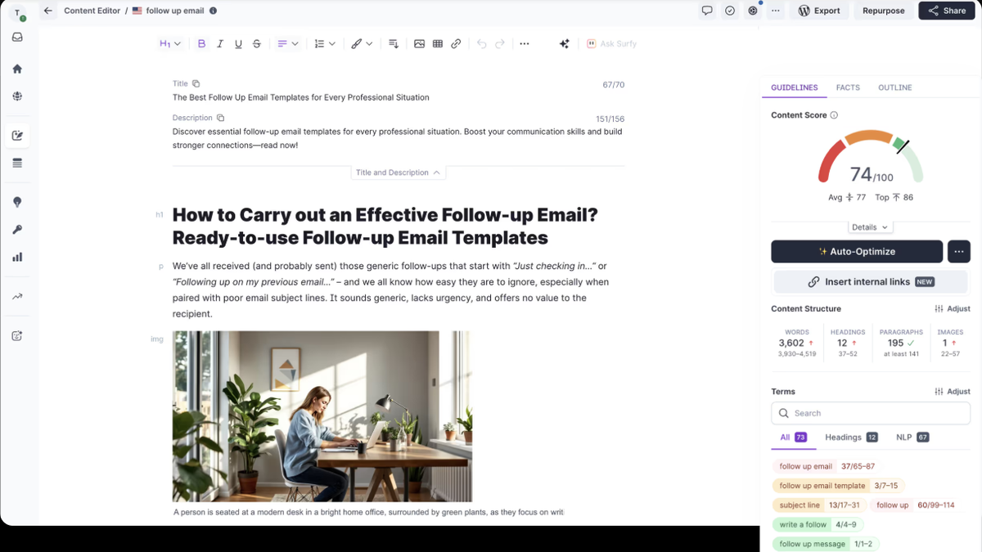Click the Export button
The image size is (982, 552).
coord(819,11)
